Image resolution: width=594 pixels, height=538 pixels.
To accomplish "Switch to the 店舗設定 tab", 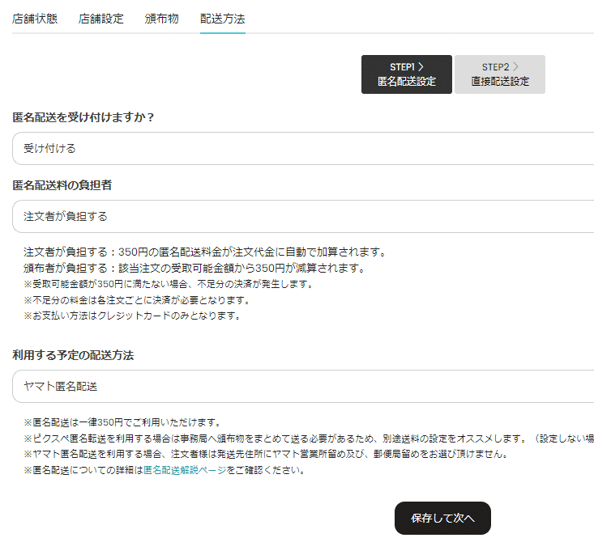I will (x=100, y=19).
